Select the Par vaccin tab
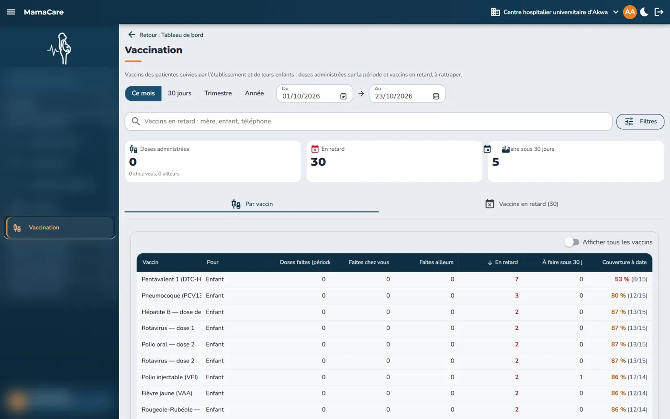Screen dimensions: 670x419 (x=252, y=204)
